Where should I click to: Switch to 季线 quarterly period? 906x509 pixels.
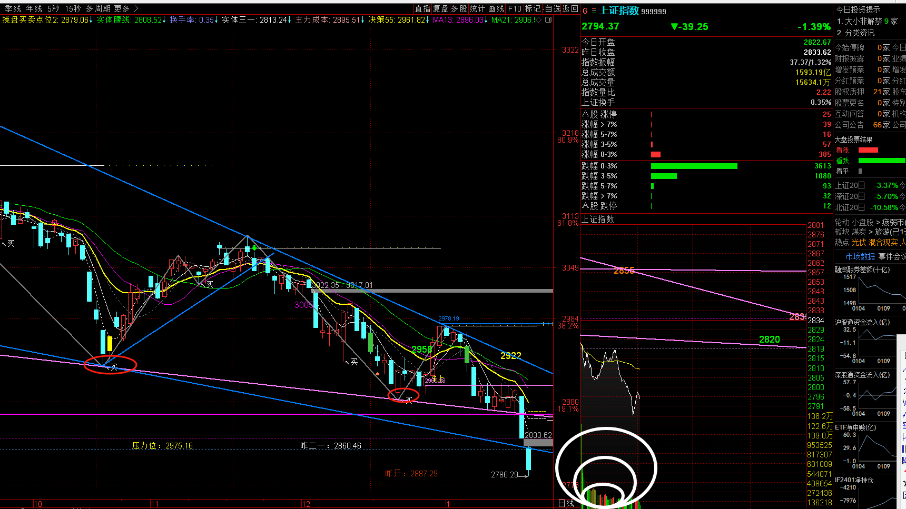pos(13,8)
